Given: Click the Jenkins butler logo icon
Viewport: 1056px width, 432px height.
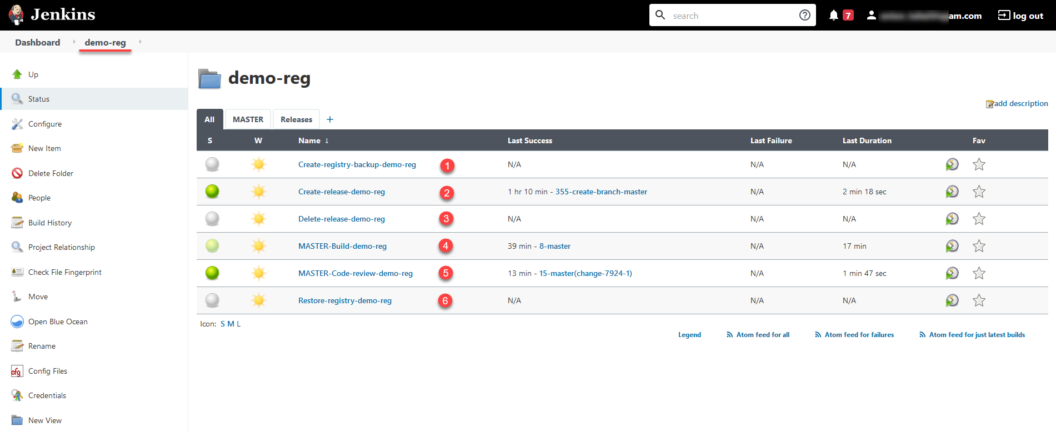Looking at the screenshot, I should (x=17, y=15).
